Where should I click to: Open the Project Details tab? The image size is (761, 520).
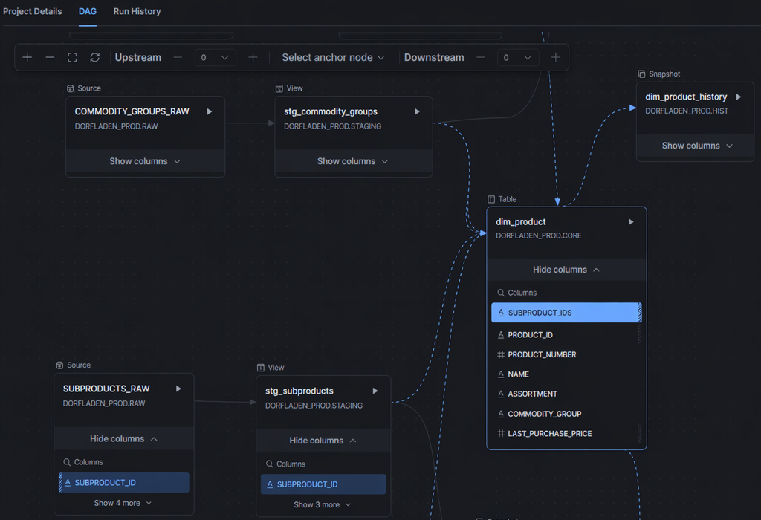coord(33,11)
